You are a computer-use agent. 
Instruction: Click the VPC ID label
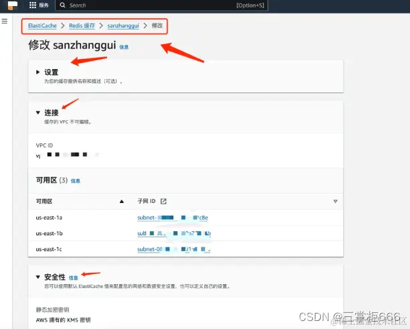(44, 145)
